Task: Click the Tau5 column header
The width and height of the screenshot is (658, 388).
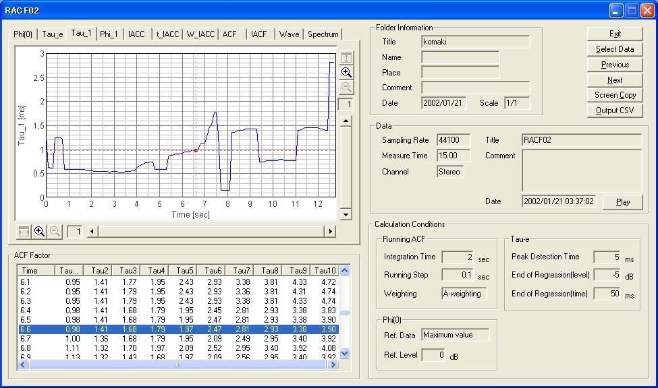Action: pyautogui.click(x=185, y=271)
